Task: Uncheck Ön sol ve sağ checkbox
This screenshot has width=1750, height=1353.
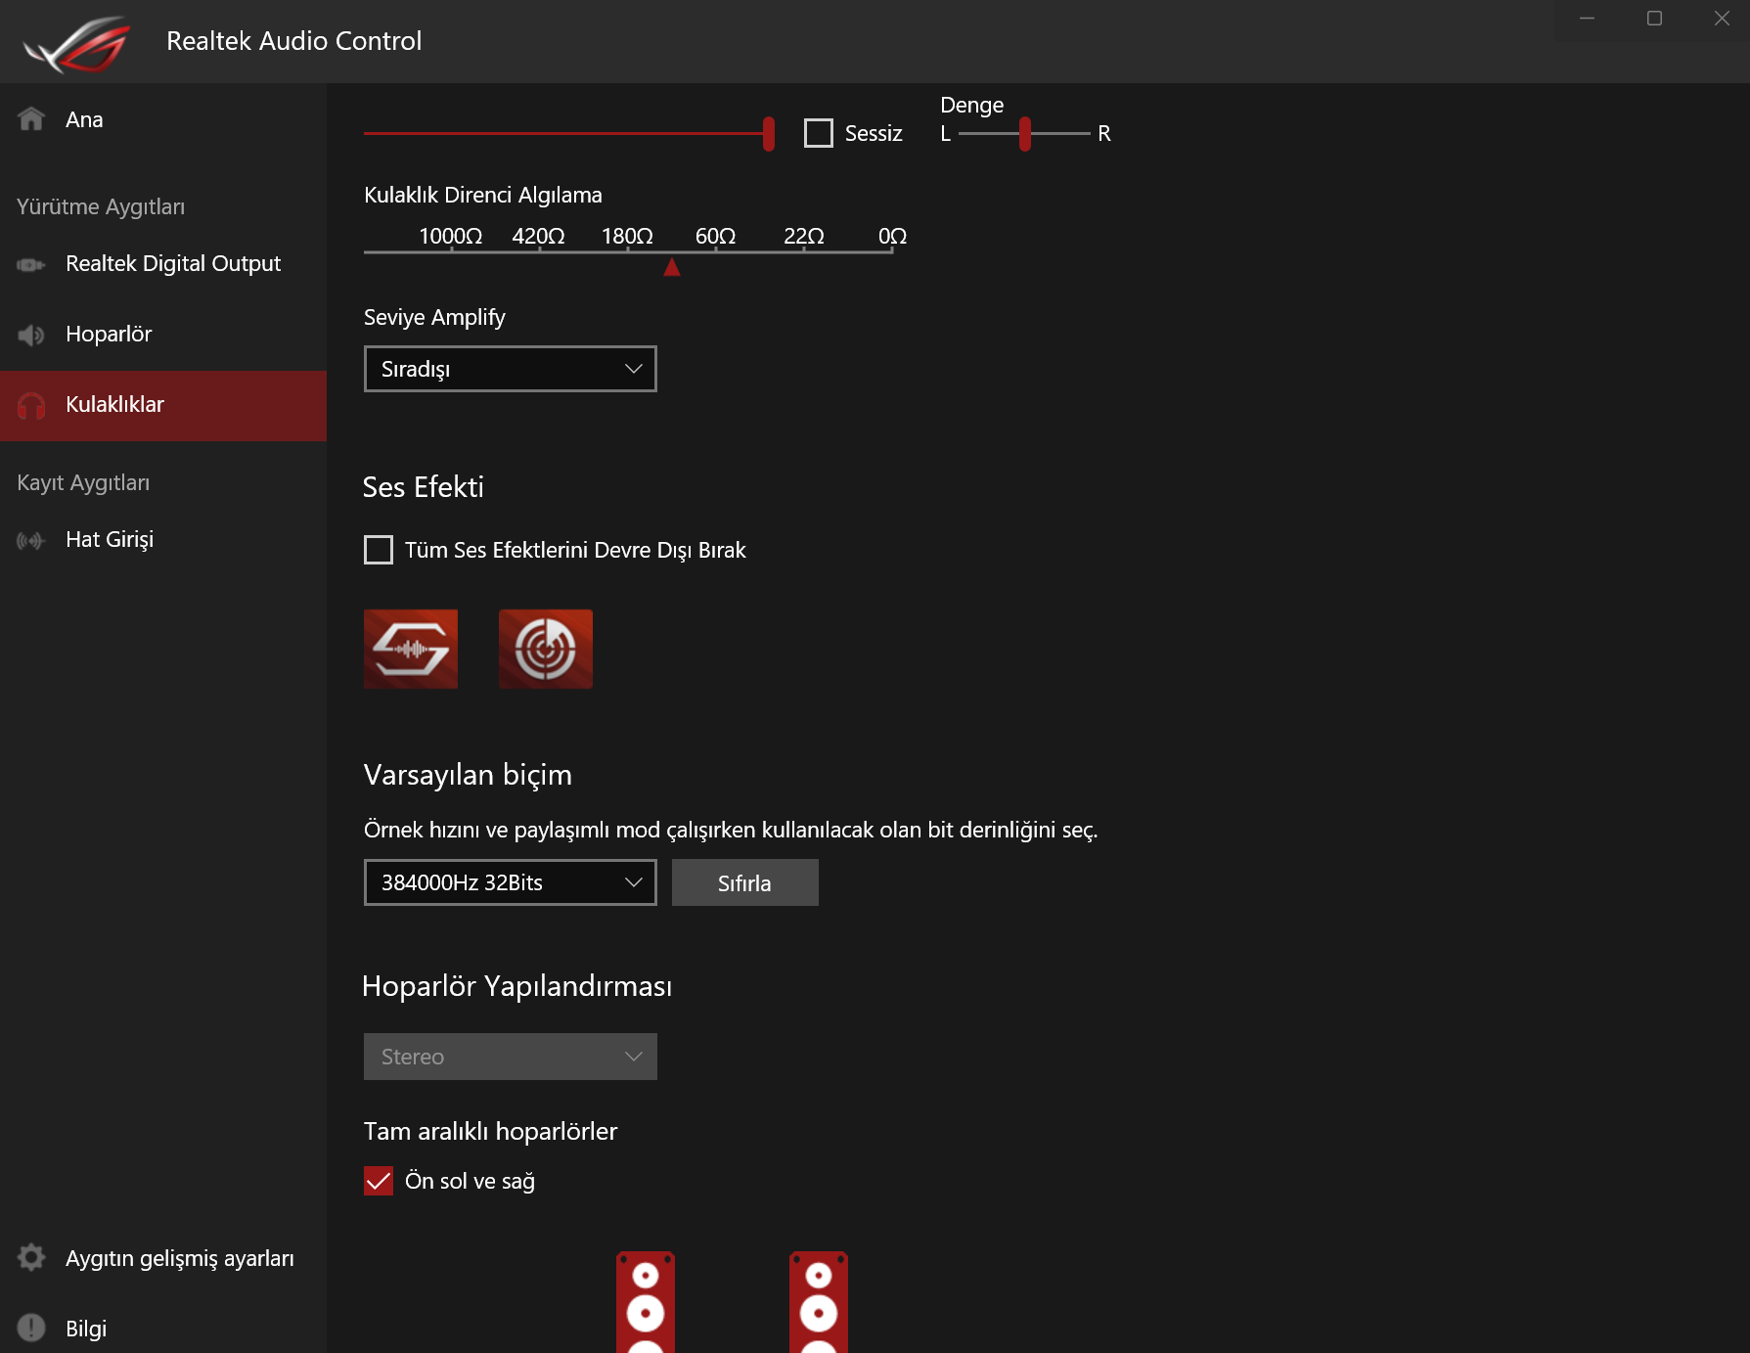Action: pos(379,1181)
